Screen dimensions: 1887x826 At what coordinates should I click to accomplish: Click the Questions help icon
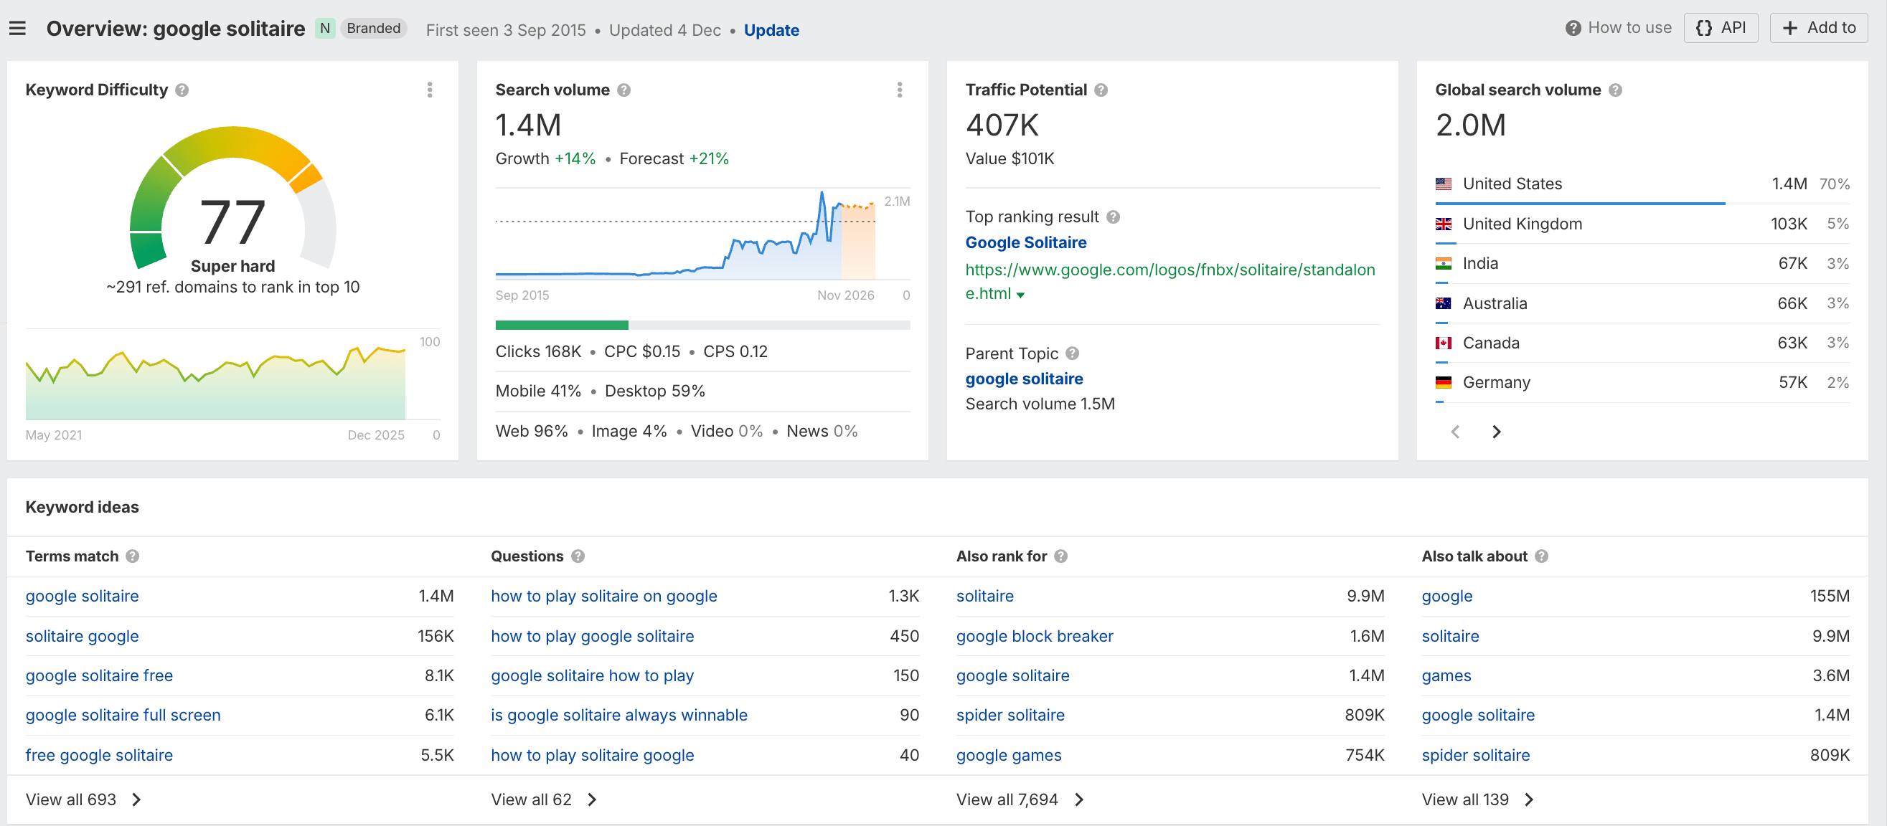[578, 556]
